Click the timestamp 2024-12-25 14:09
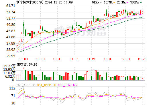This screenshot has height=105, width=149. (59, 2)
